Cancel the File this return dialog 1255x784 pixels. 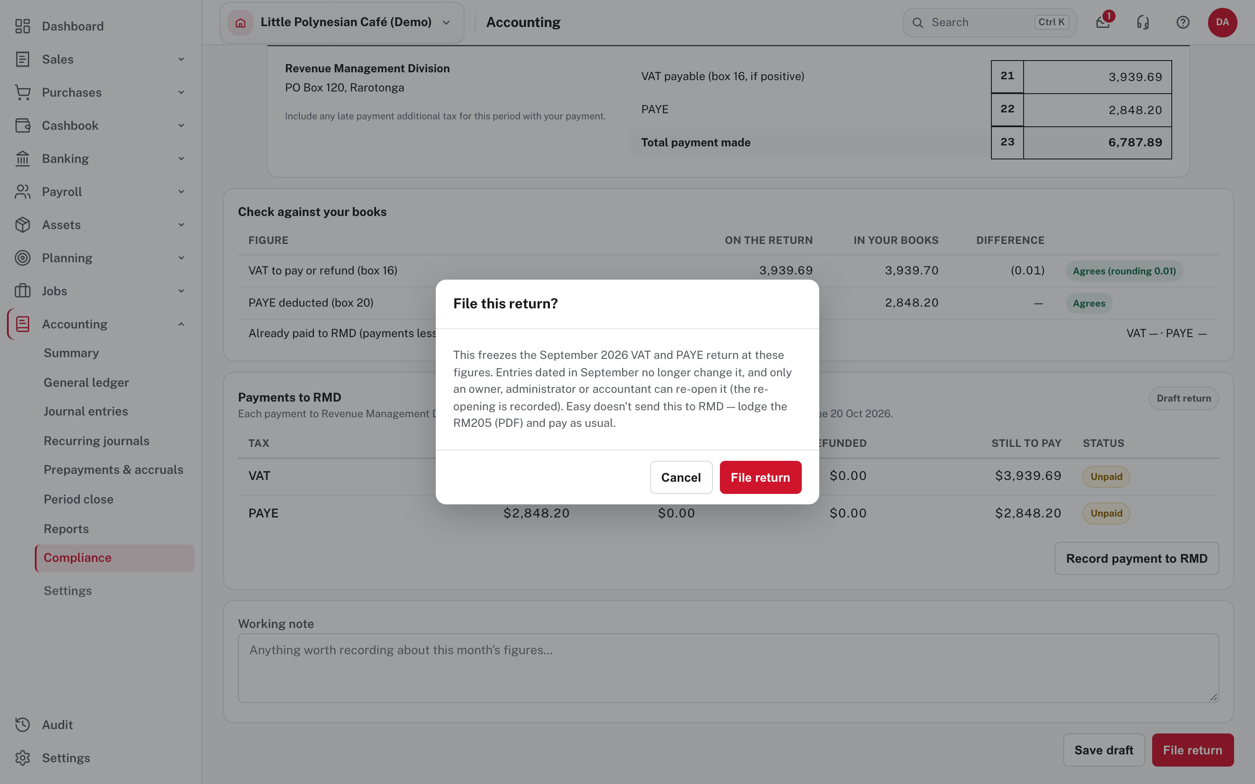[681, 477]
